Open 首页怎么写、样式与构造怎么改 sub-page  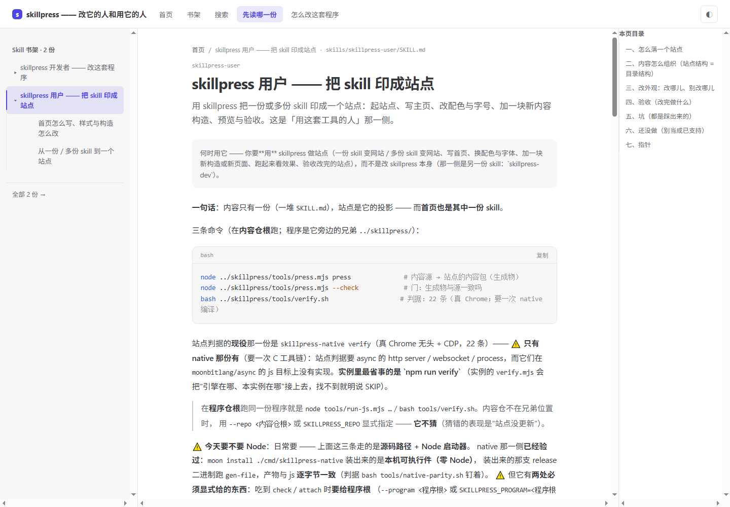pyautogui.click(x=76, y=128)
